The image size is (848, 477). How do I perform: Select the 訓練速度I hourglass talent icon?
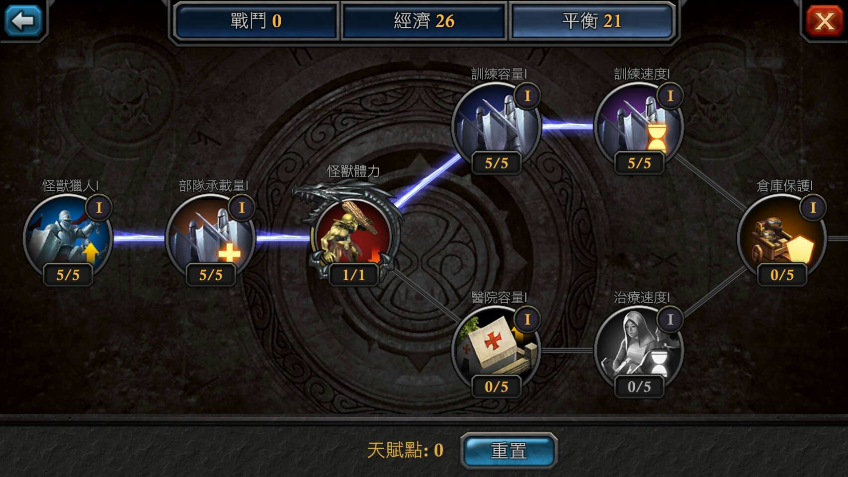point(639,125)
